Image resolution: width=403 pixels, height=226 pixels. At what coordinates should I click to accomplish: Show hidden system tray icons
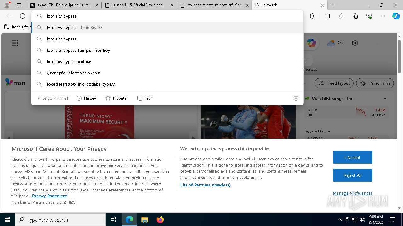point(339,220)
